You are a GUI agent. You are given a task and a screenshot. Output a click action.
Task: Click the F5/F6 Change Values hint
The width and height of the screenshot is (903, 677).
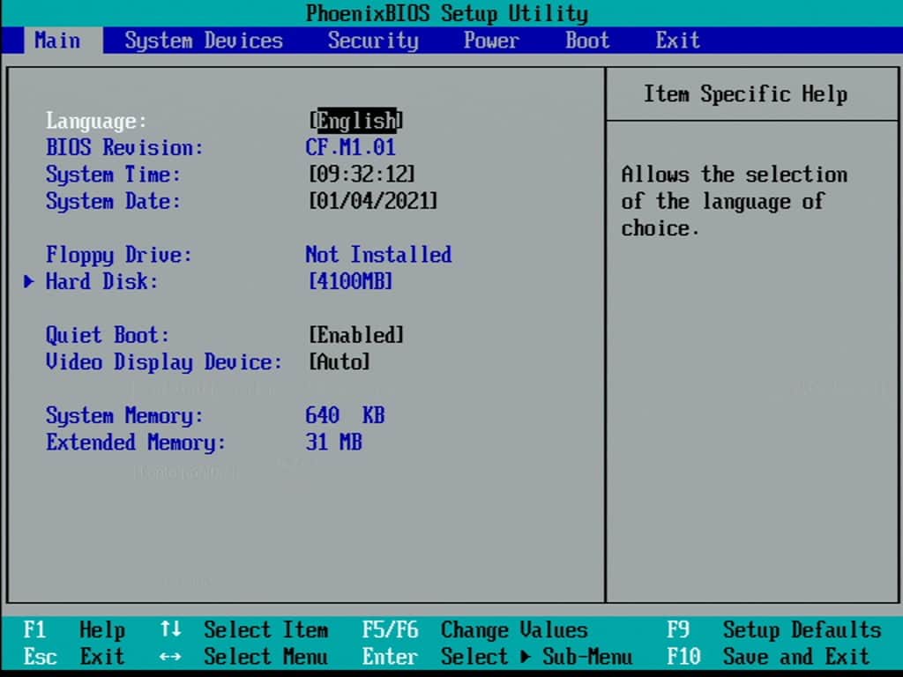[475, 629]
